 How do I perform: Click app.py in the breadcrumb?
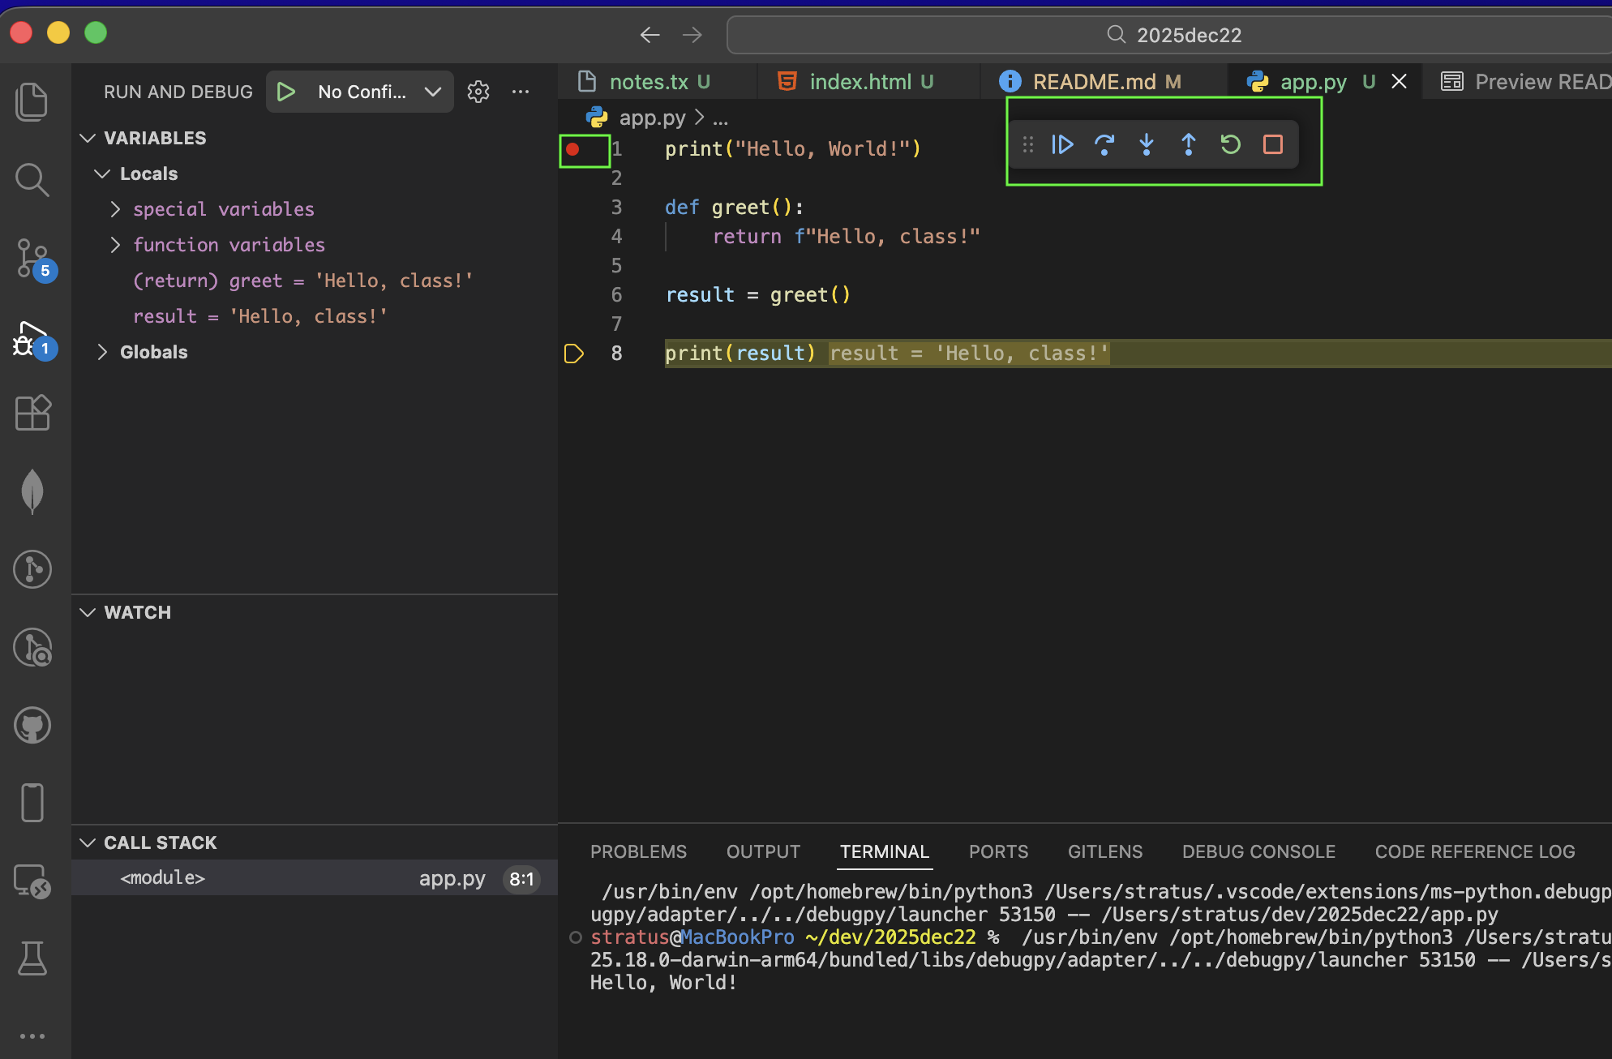652,118
